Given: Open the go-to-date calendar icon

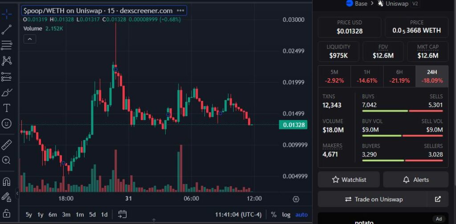Looking at the screenshot, I should (x=122, y=214).
